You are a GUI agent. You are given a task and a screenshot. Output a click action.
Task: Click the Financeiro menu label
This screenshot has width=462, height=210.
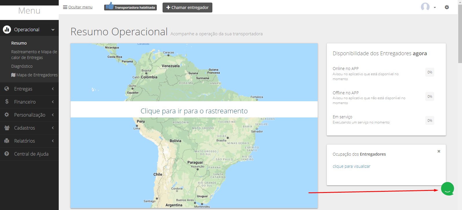pyautogui.click(x=25, y=102)
